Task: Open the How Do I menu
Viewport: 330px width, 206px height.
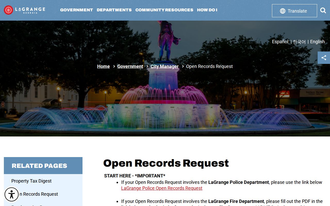Action: click(x=207, y=10)
